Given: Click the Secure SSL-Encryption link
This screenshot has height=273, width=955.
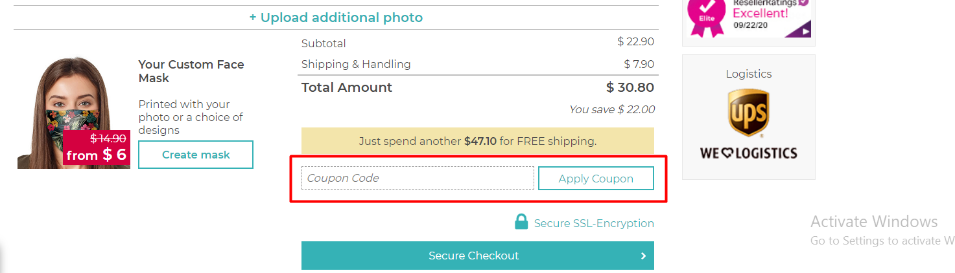Looking at the screenshot, I should pos(594,223).
